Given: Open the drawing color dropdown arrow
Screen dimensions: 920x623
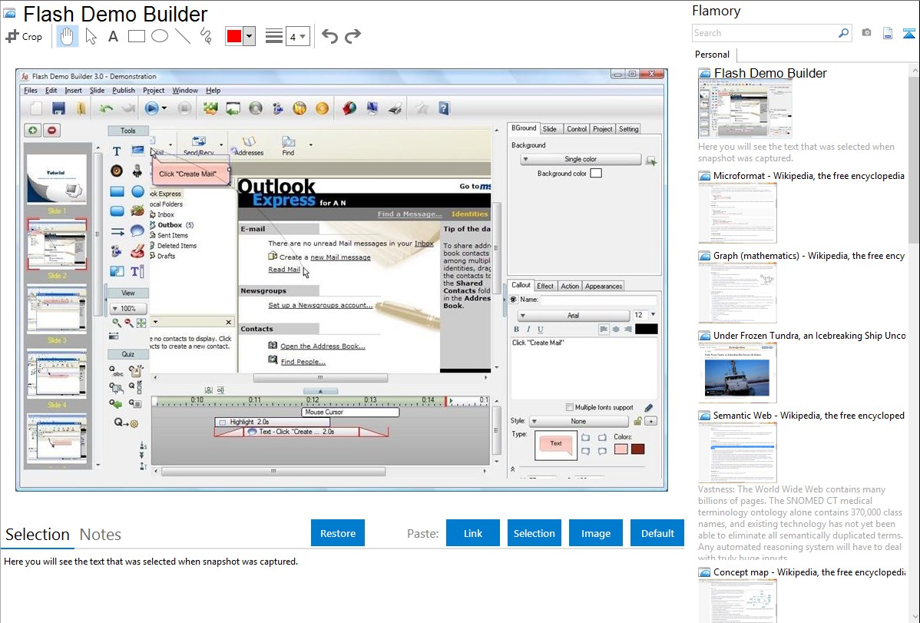Looking at the screenshot, I should (250, 36).
